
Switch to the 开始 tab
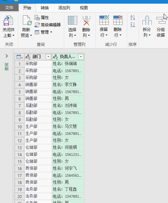point(27,8)
